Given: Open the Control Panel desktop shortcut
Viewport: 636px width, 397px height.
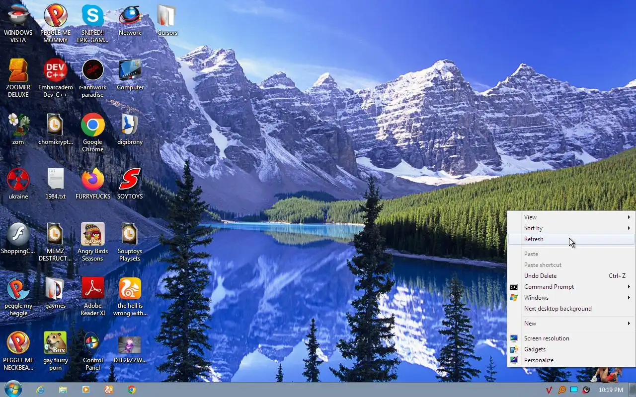Looking at the screenshot, I should tap(92, 350).
